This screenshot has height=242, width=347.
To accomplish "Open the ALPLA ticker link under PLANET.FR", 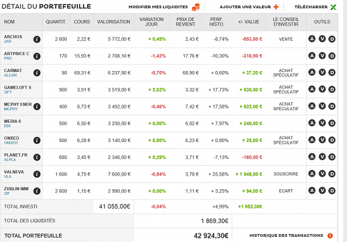I will coord(10,160).
